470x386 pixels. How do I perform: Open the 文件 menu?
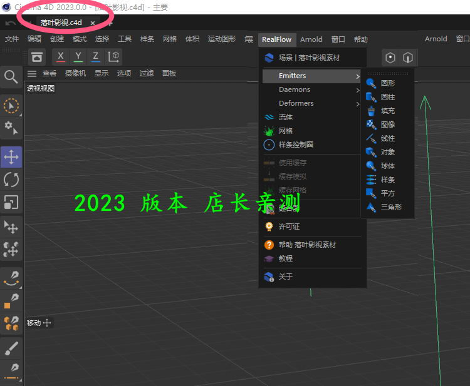pyautogui.click(x=12, y=39)
